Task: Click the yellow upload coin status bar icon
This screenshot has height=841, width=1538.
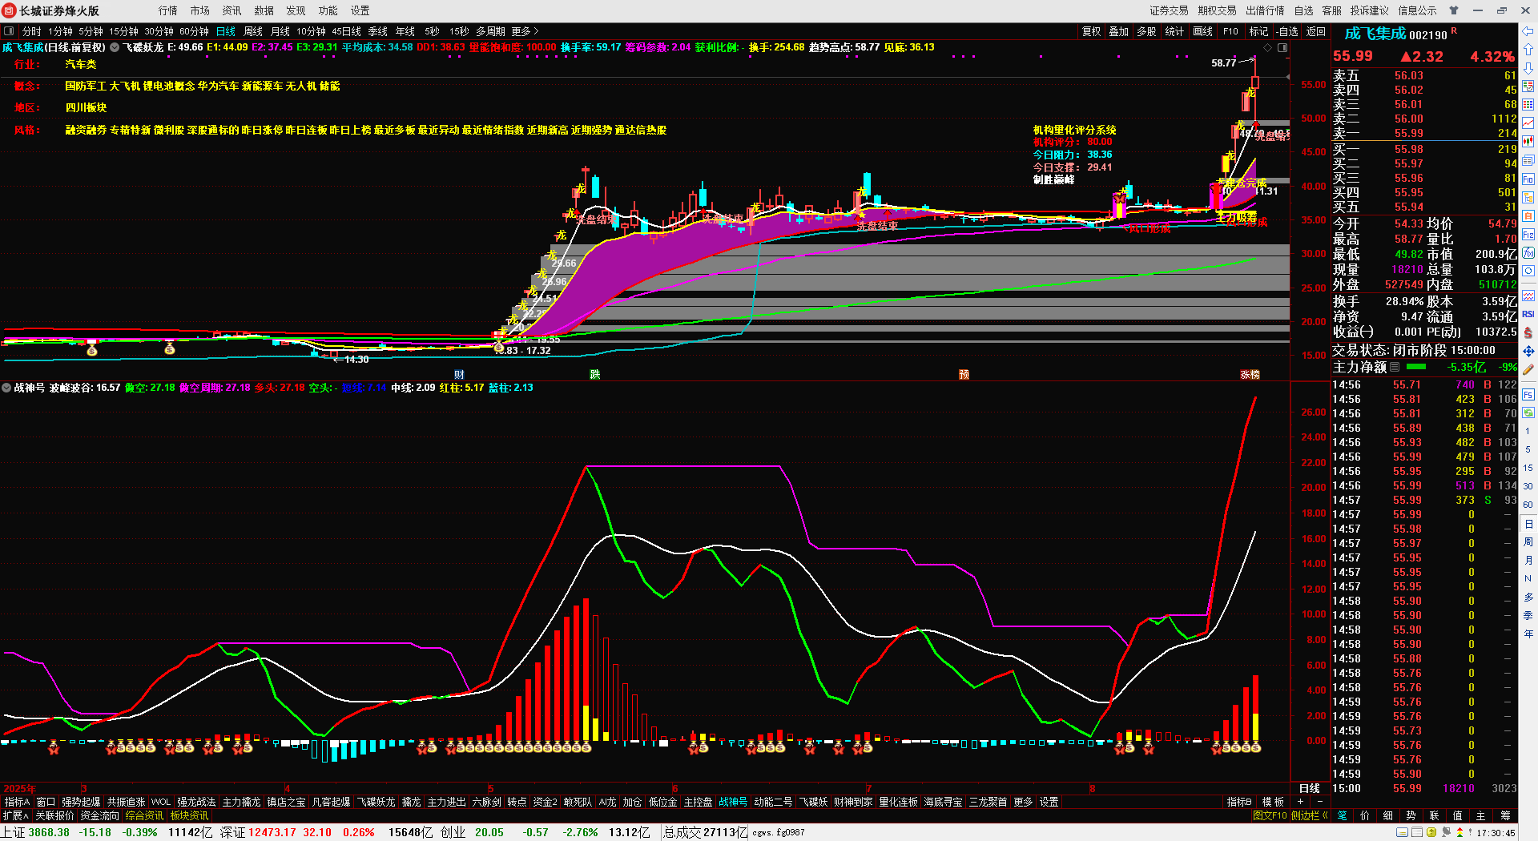Action: [1431, 832]
